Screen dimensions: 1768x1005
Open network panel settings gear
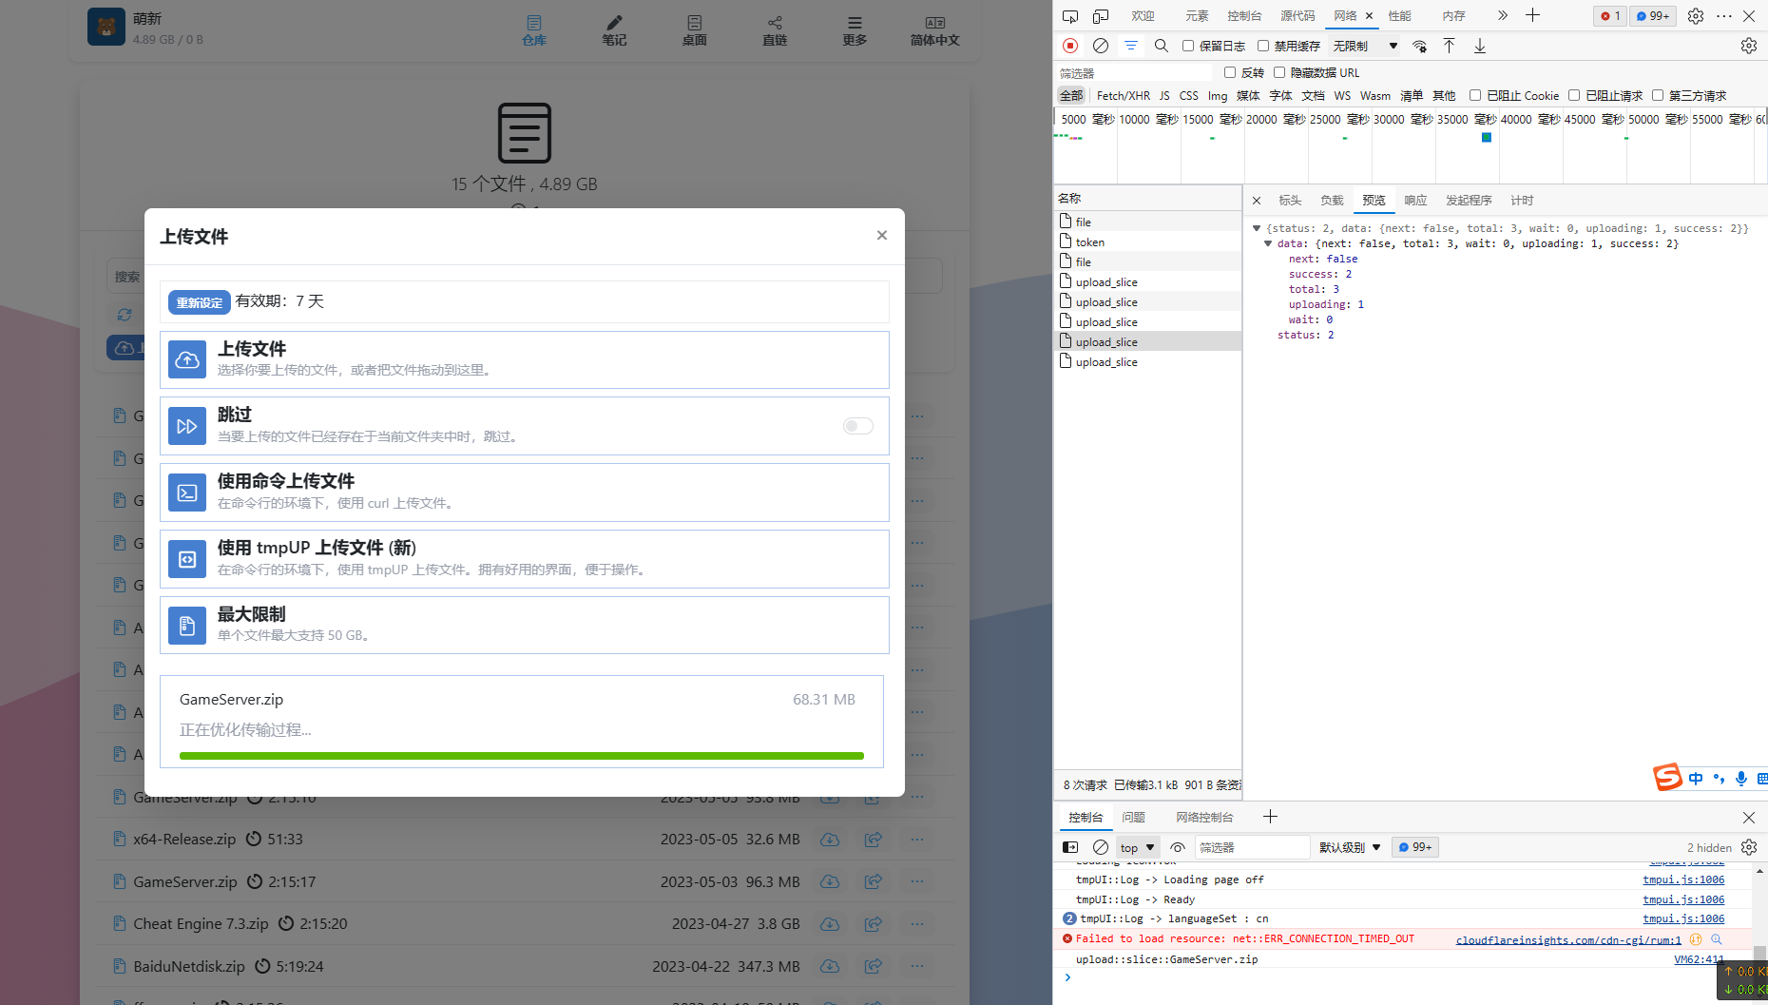(x=1749, y=46)
